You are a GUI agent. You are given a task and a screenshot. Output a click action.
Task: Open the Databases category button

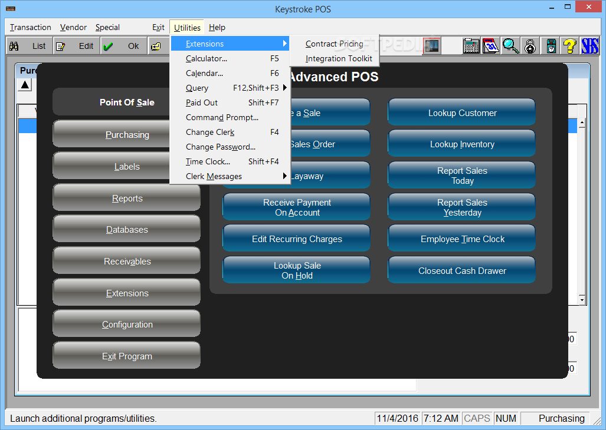[x=127, y=230]
